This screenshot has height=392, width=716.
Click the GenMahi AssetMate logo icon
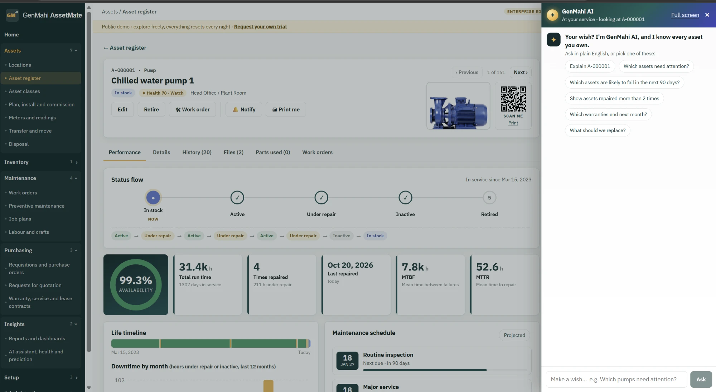point(12,15)
